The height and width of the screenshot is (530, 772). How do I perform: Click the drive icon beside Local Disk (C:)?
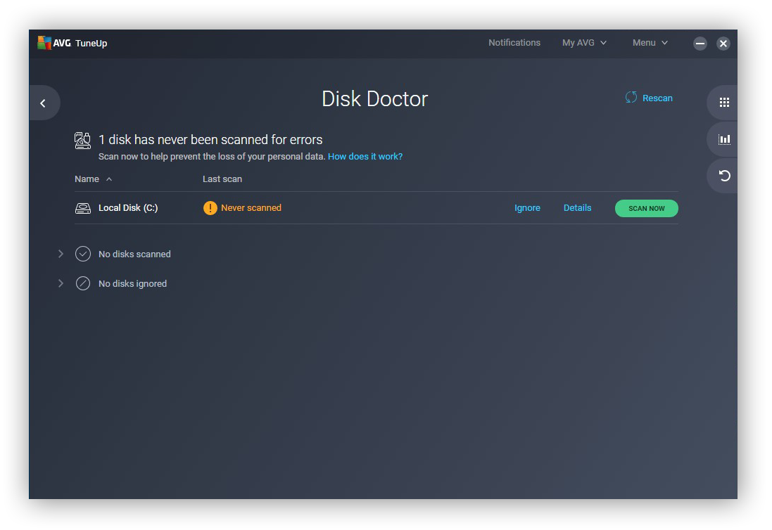(82, 207)
